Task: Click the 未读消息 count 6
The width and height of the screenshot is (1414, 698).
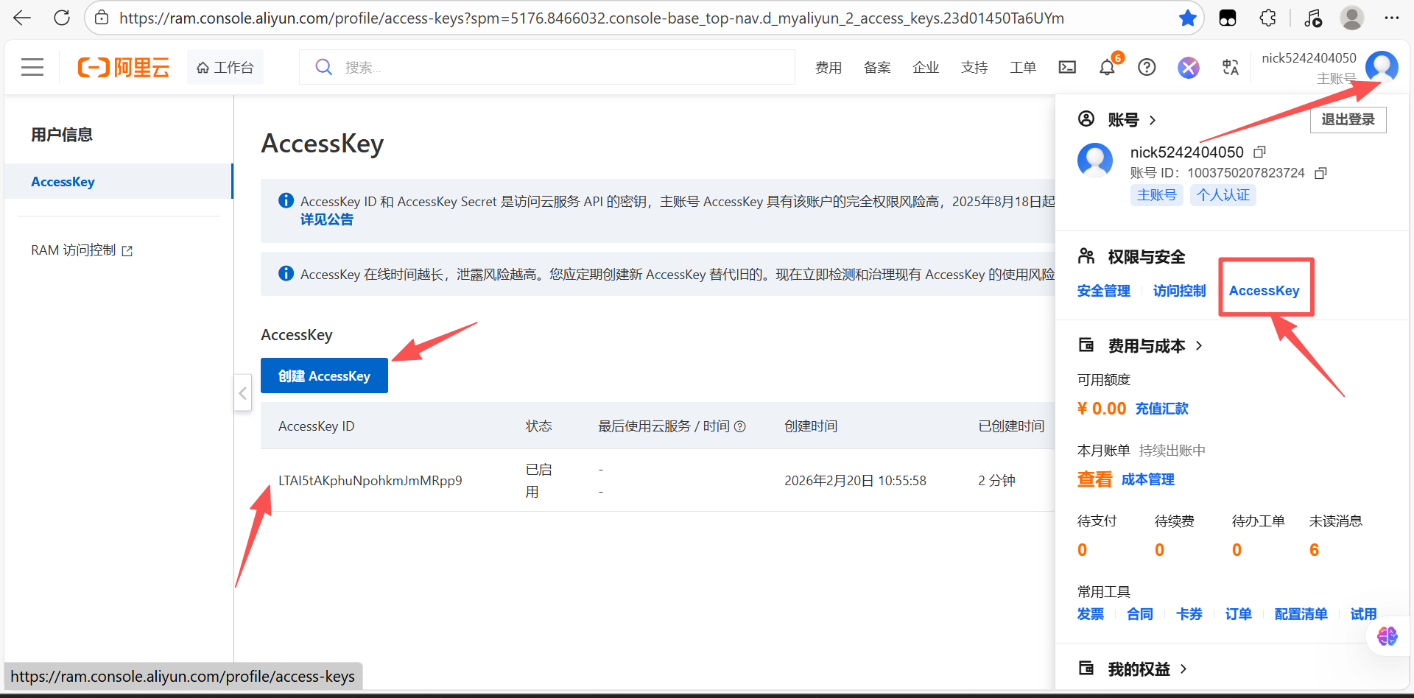Action: pyautogui.click(x=1314, y=550)
